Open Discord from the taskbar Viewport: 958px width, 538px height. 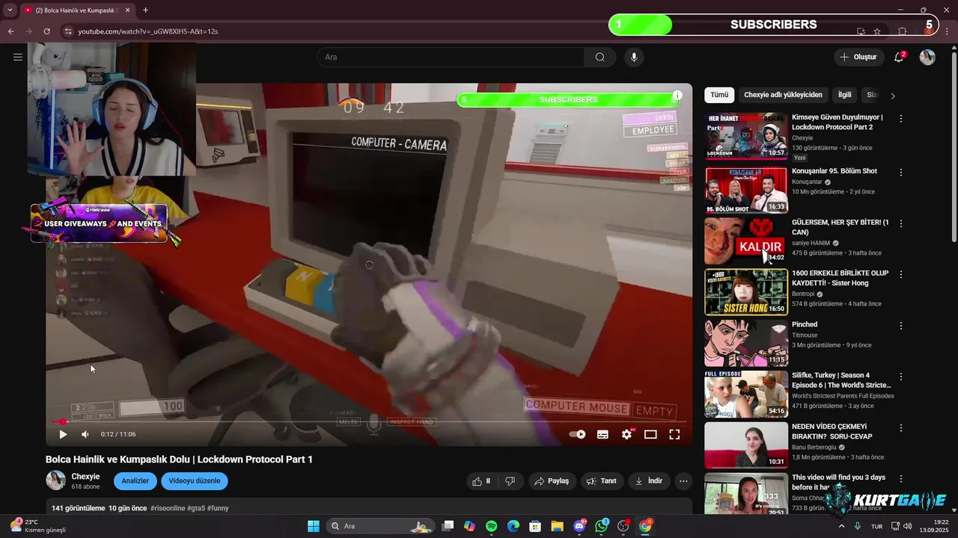[579, 526]
